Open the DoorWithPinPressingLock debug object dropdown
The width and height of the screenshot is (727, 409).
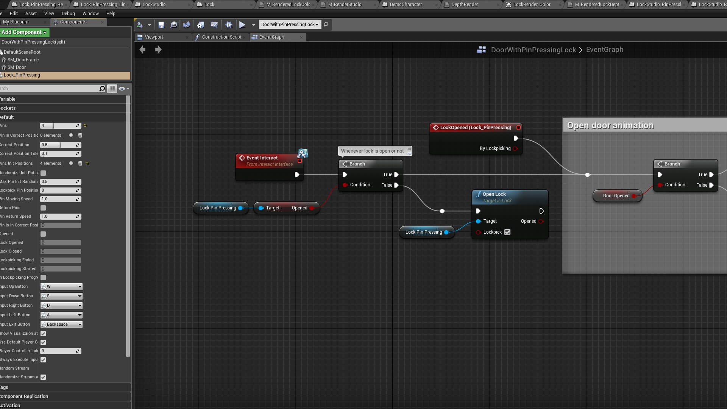point(290,25)
